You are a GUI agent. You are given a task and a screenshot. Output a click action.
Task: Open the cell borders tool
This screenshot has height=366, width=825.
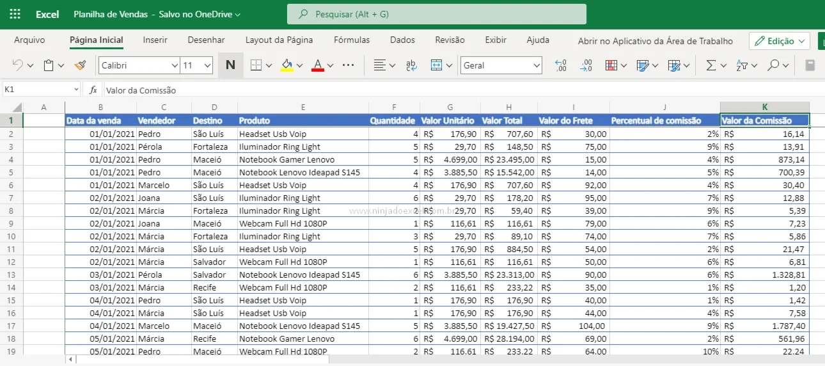256,65
